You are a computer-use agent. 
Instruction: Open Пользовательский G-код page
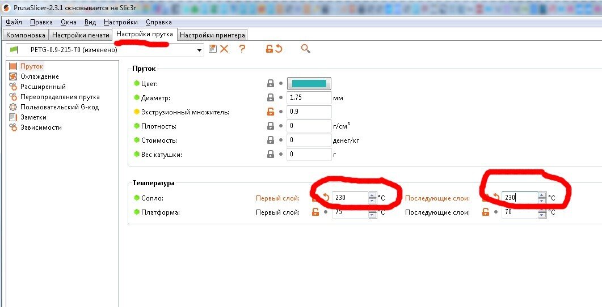point(60,107)
